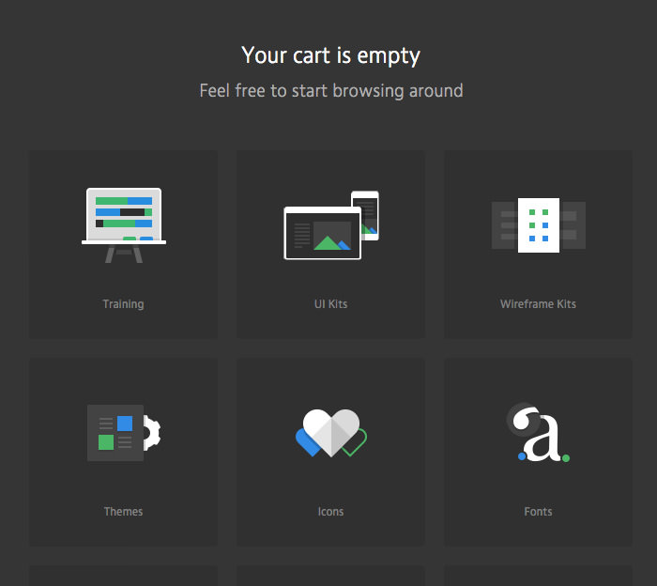Screen dimensions: 657x586
Task: Open the Icons heart illustration
Action: [x=330, y=432]
